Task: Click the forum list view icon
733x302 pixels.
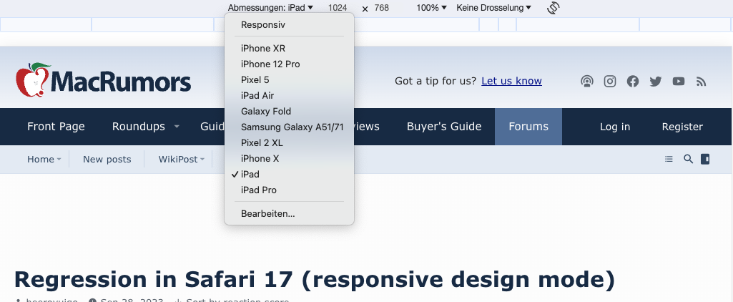Action: tap(669, 160)
